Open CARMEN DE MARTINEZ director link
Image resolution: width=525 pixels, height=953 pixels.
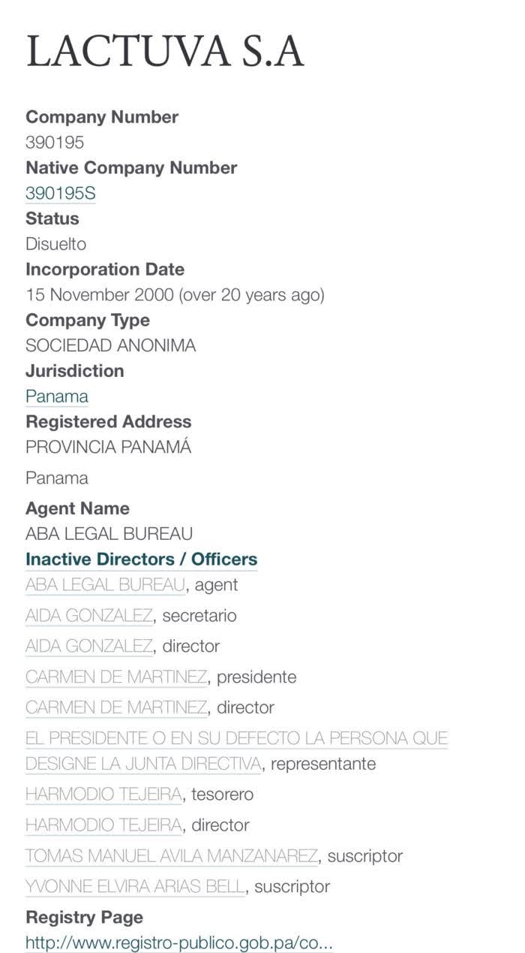pos(116,707)
